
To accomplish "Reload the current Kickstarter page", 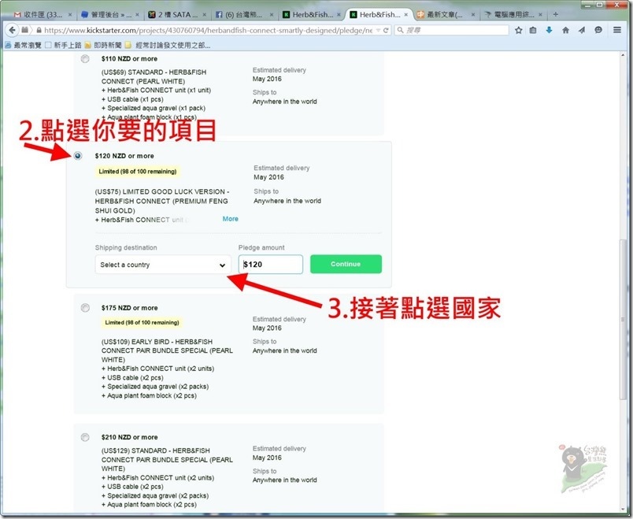I will point(386,30).
